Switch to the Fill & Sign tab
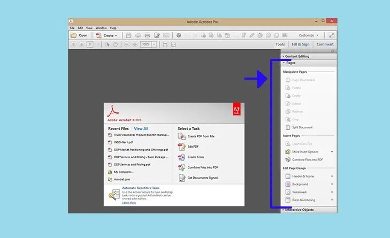Screen dimensions: 390x238 301,44
